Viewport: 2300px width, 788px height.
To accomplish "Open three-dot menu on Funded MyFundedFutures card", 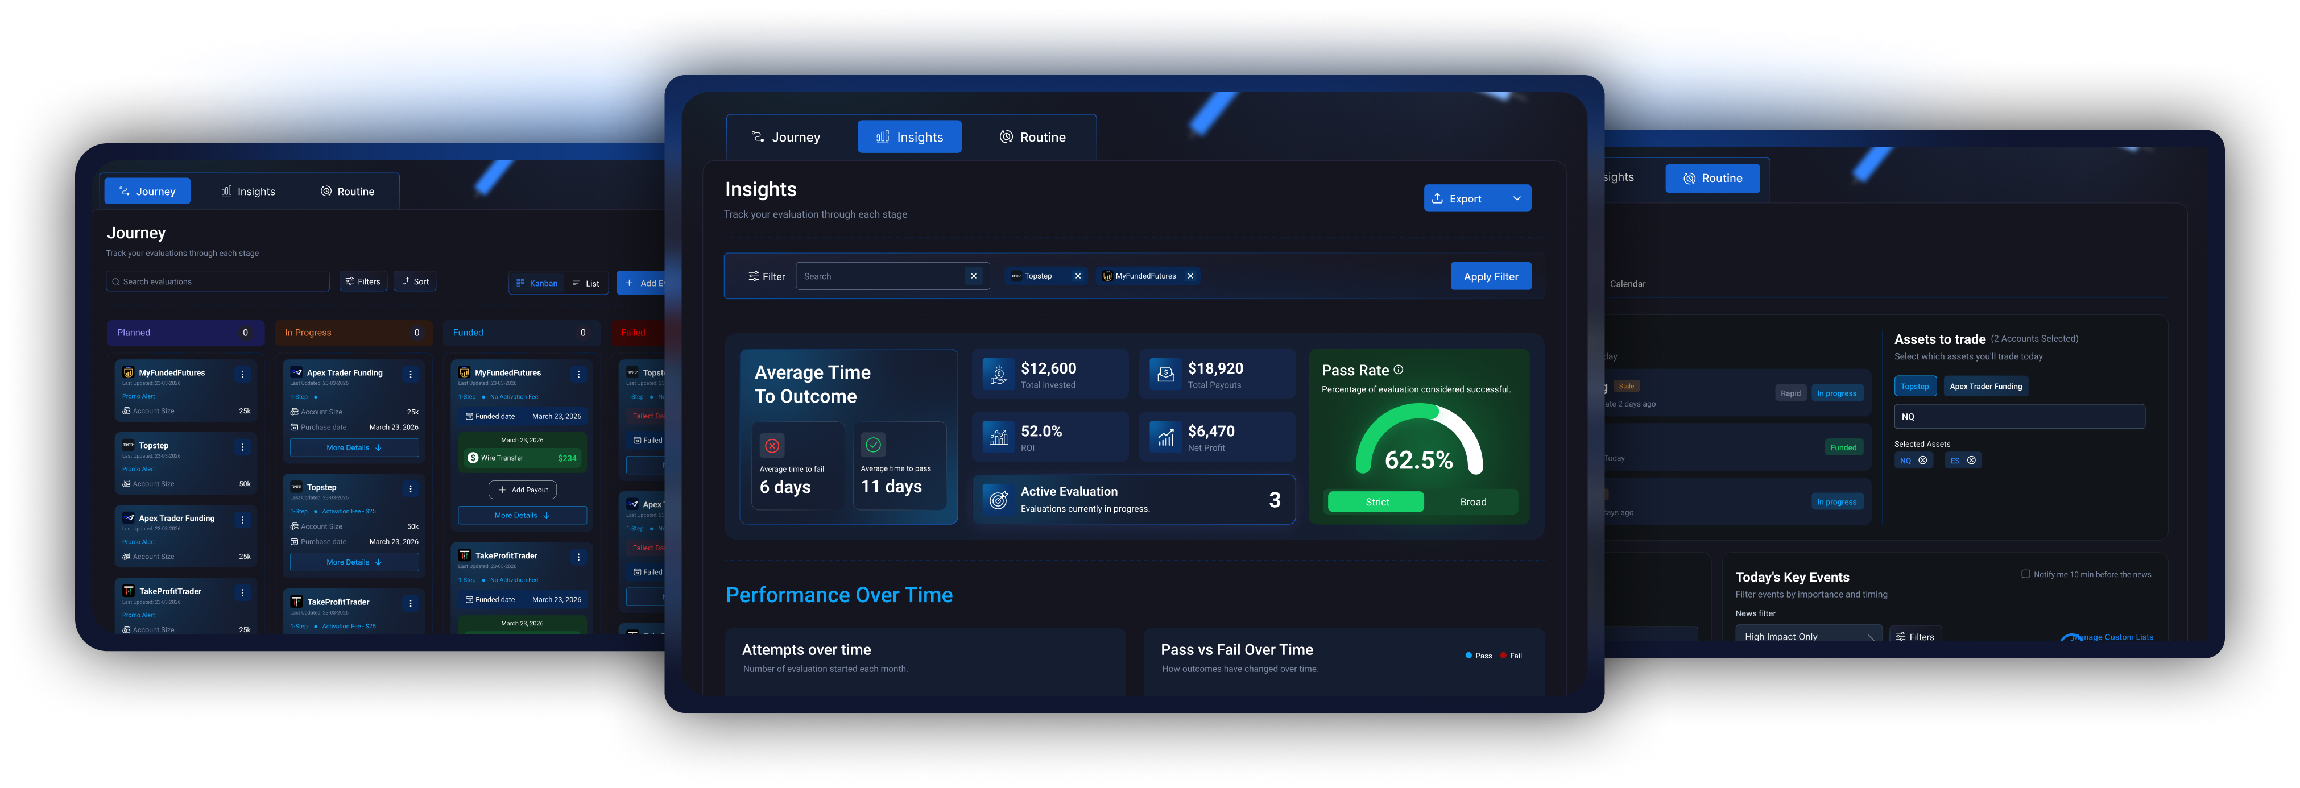I will 578,374.
